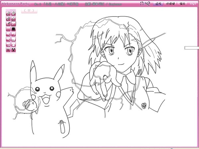Viewport: 199px width, 149px height.
Task: Click the 主题 / Beginner theme text
Action: (x=103, y=4)
